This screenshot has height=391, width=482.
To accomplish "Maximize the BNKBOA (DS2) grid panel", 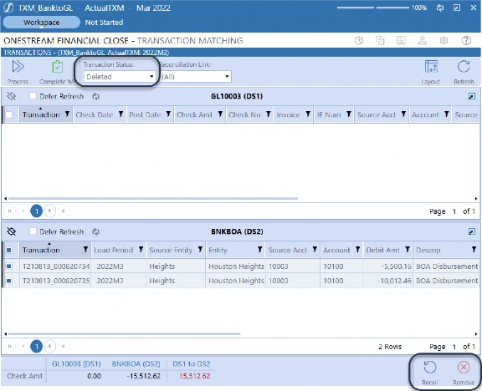I will 472,231.
